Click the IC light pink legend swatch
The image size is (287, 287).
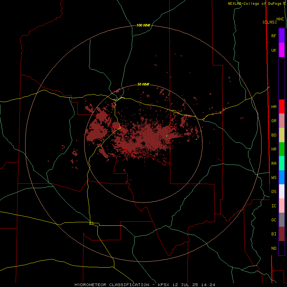point(282,206)
